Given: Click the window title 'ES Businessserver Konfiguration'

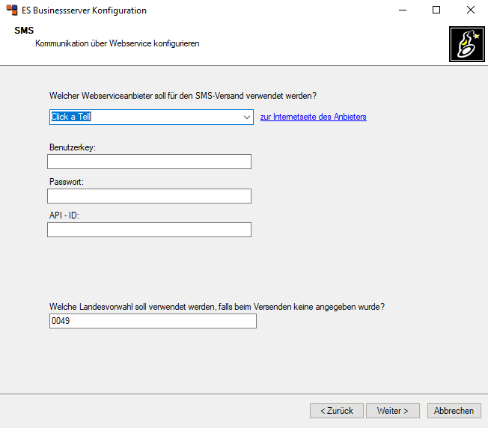Looking at the screenshot, I should coord(85,10).
